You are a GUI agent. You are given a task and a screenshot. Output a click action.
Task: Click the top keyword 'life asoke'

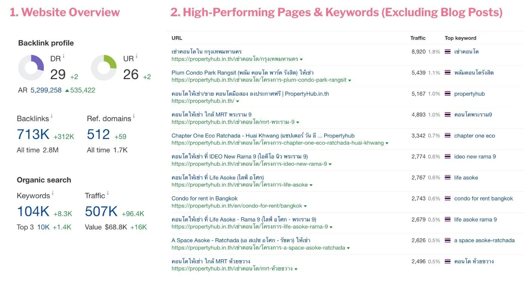466,177
